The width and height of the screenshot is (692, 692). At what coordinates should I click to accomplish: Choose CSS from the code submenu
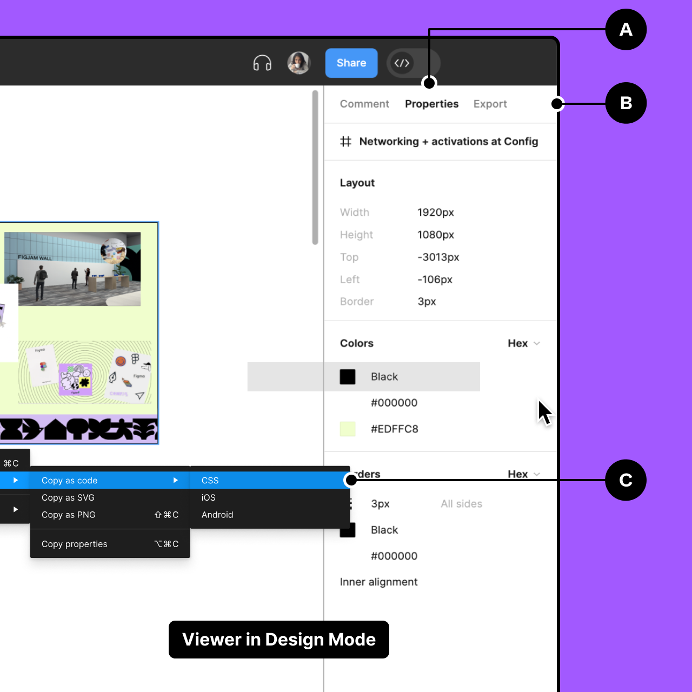(210, 481)
